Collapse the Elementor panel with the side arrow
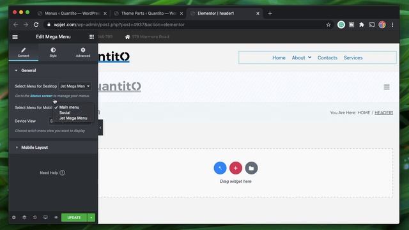Screen dimensions: 409x230 click(100, 128)
